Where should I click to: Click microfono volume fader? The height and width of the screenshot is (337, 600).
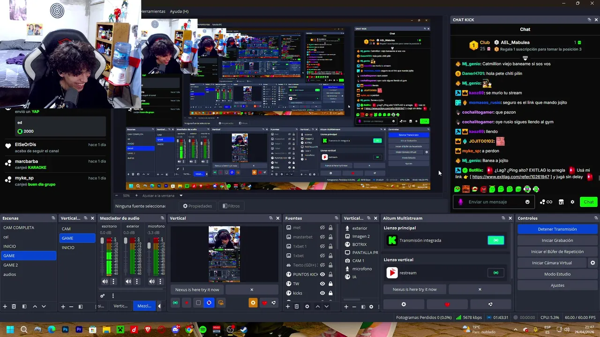(x=149, y=246)
